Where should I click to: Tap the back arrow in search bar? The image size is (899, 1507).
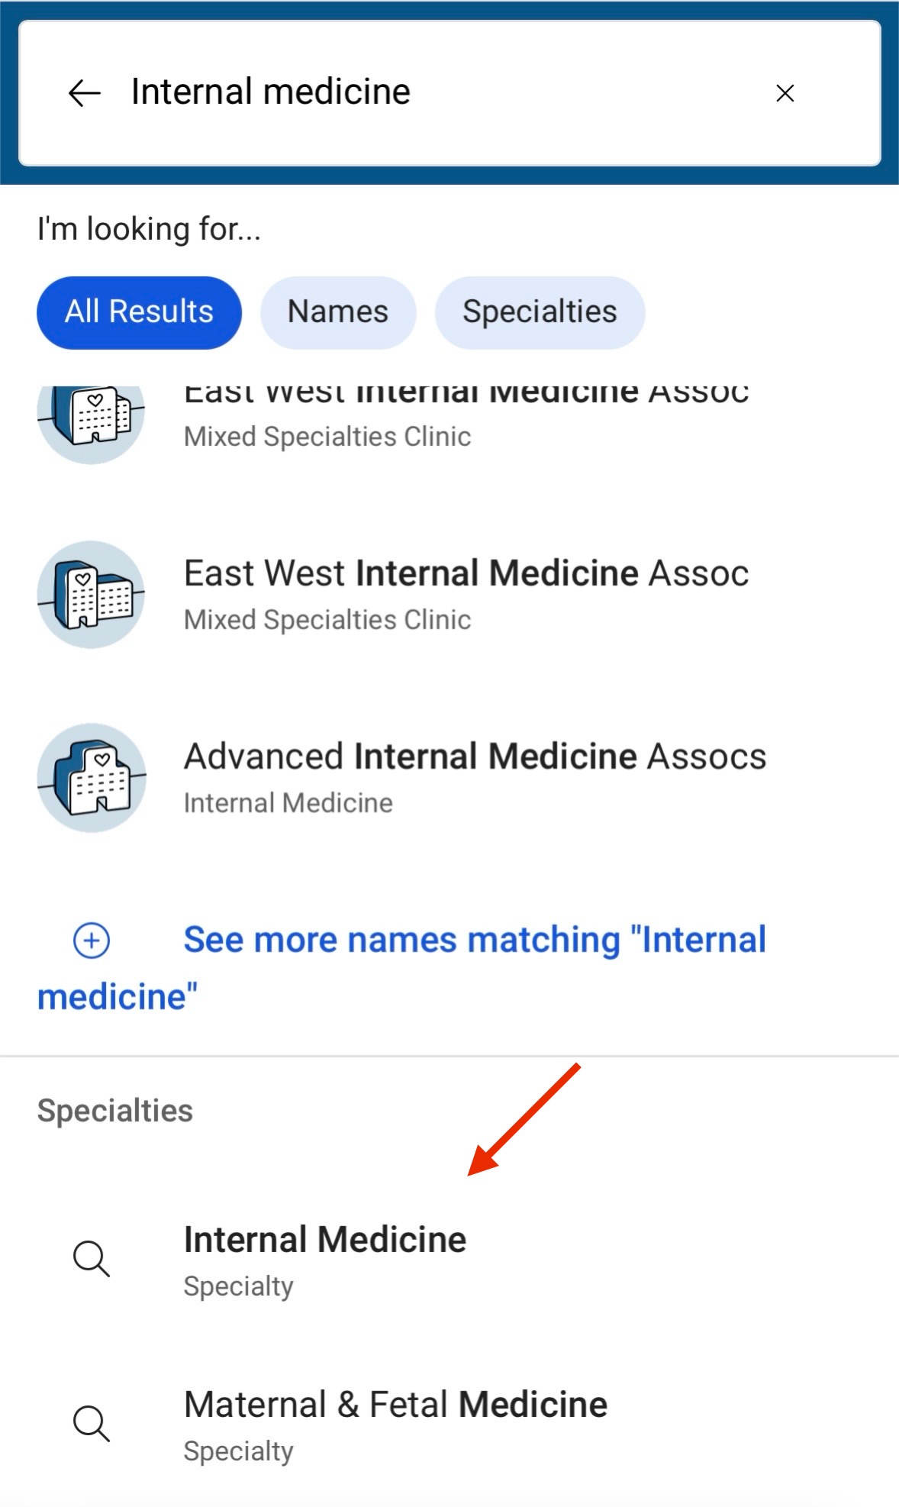84,93
